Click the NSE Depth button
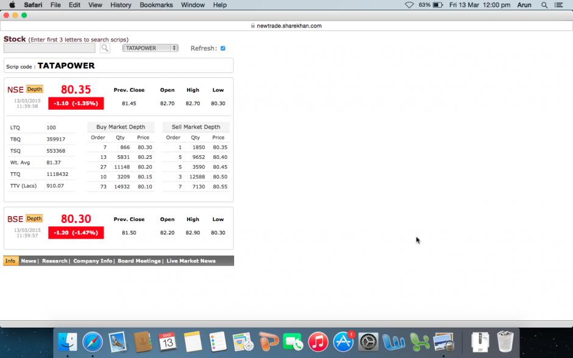This screenshot has width=573, height=358. click(35, 89)
